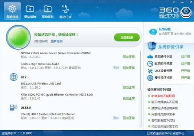Click the USB3.0 category icon
Image resolution: width=194 pixels, height=136 pixels.
tap(13, 107)
